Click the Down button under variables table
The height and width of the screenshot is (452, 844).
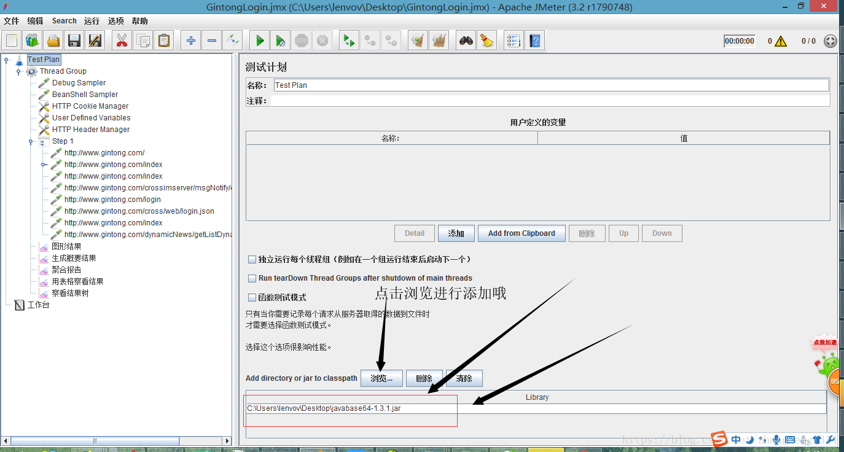662,233
